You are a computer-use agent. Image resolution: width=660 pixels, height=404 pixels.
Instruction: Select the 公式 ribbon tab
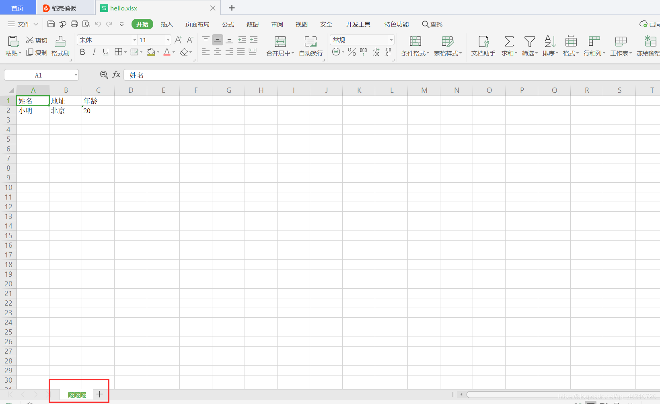(228, 24)
